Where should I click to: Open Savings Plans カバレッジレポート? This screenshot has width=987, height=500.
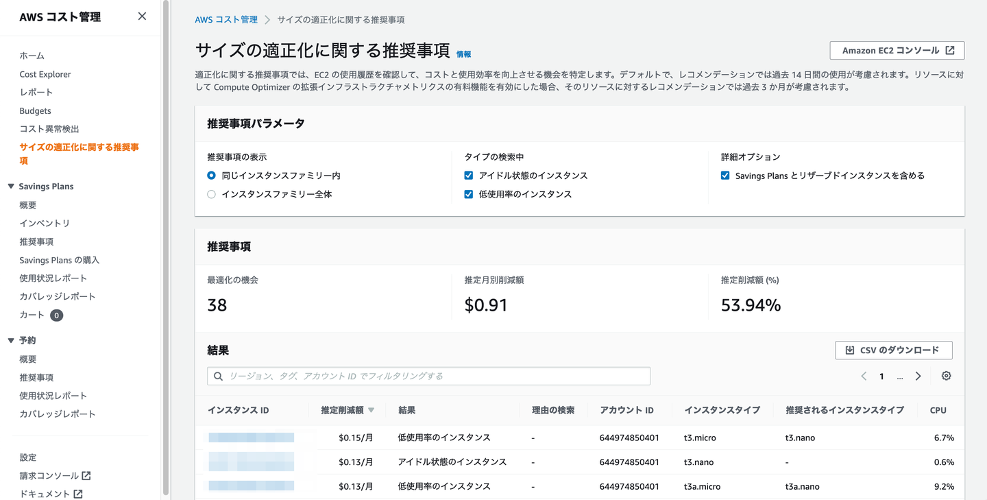(x=58, y=296)
